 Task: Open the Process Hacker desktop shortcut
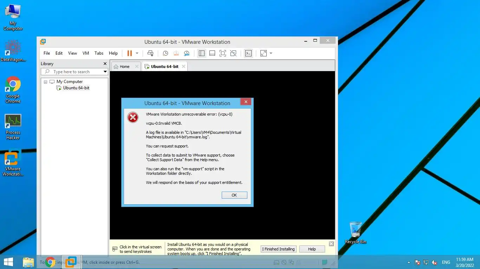13,127
